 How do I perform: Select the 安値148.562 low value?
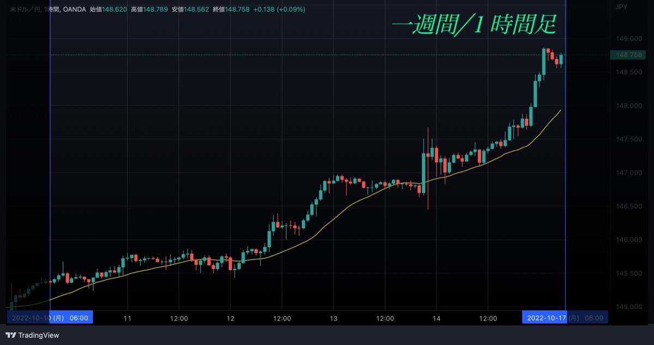[191, 9]
